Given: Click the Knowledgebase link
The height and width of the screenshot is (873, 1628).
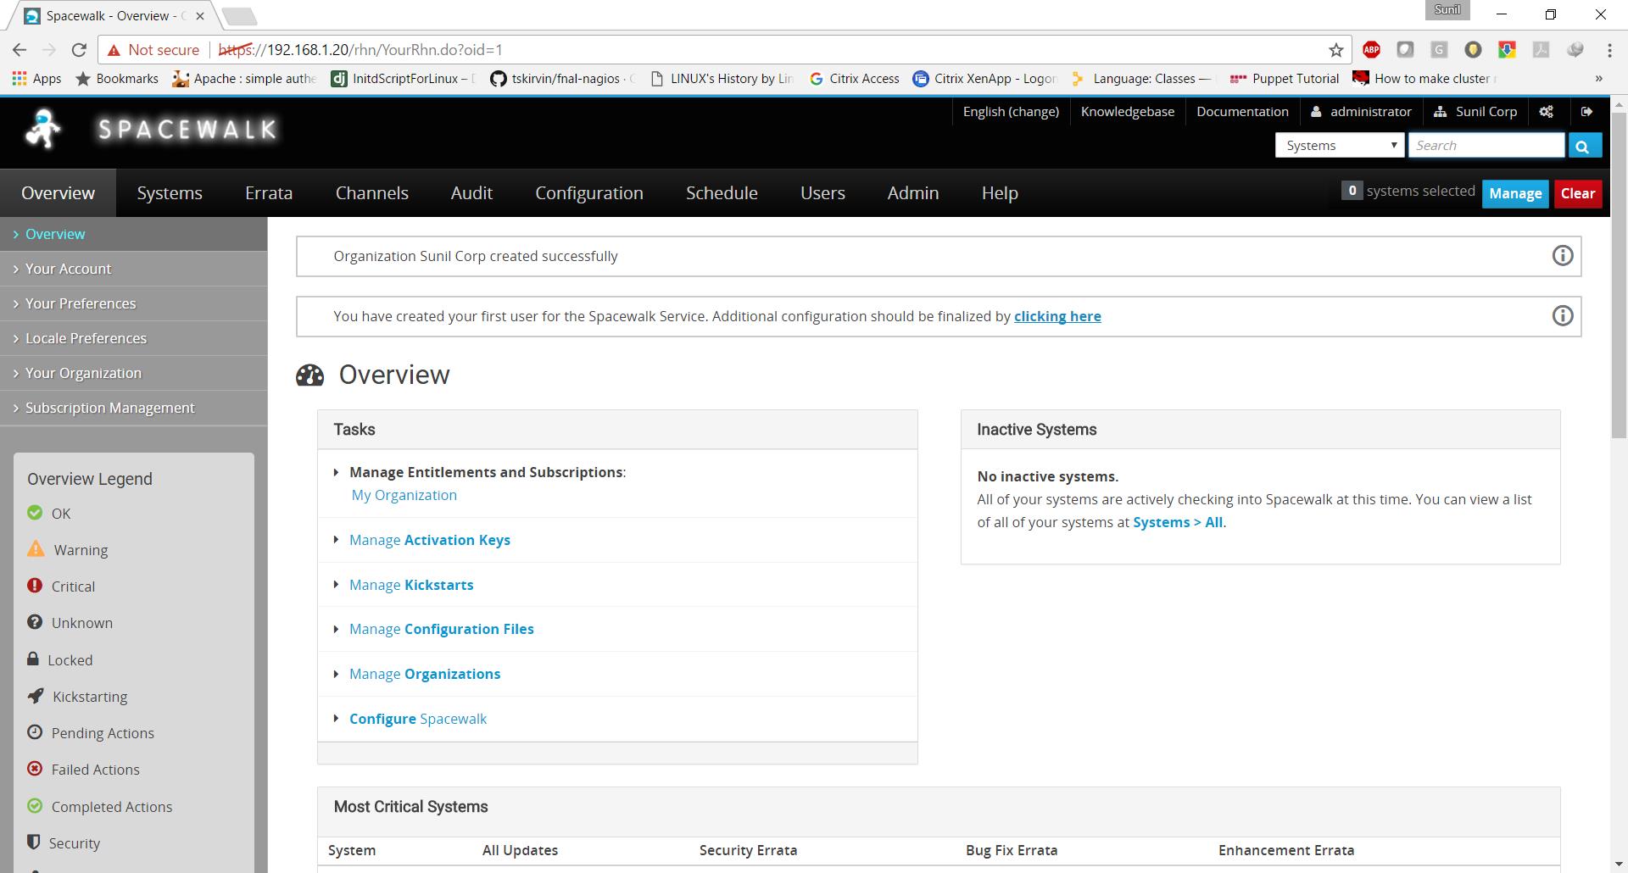Looking at the screenshot, I should 1128,112.
